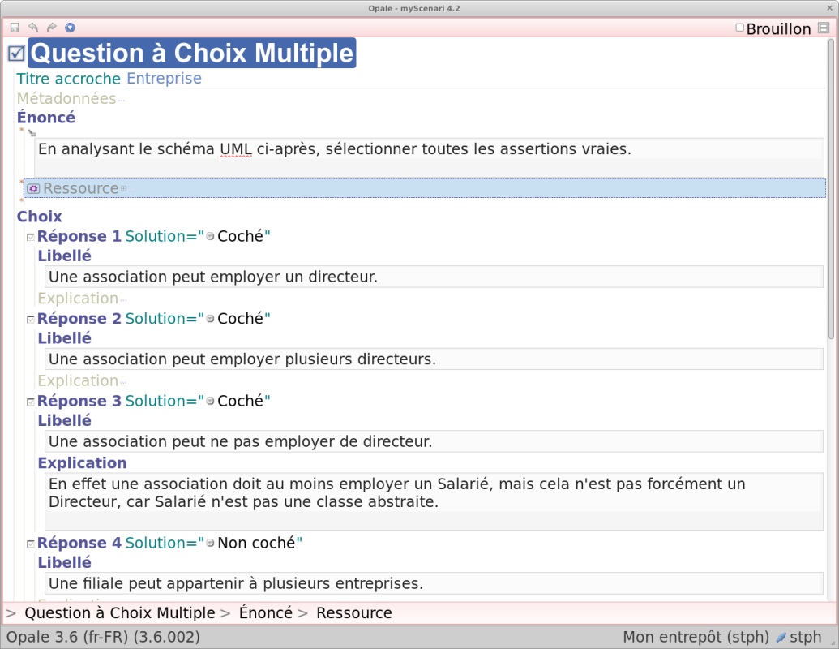This screenshot has height=649, width=839.
Task: Click the split view icon beside Brouillon
Action: pos(824,28)
